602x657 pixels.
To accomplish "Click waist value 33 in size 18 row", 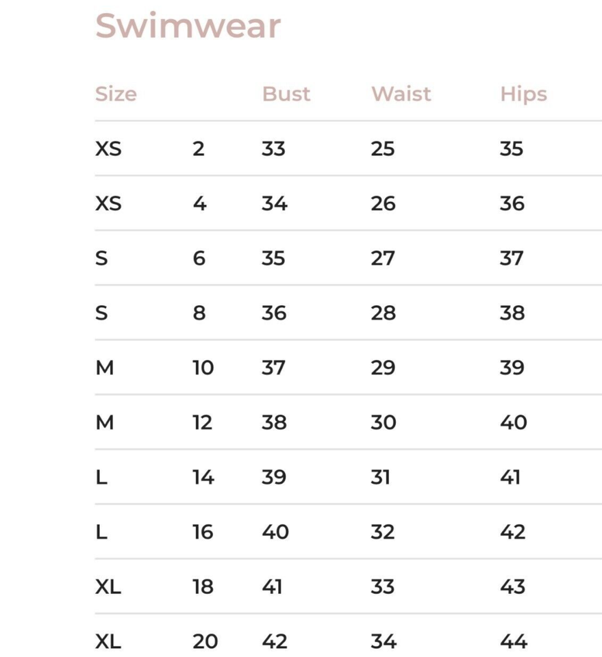I will [382, 587].
